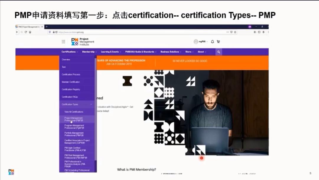The width and height of the screenshot is (319, 180).
Task: Expand the myPMI account dropdown
Action: click(x=207, y=42)
